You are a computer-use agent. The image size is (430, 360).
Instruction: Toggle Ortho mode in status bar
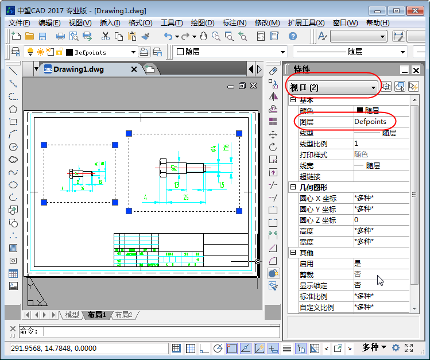[204, 348]
